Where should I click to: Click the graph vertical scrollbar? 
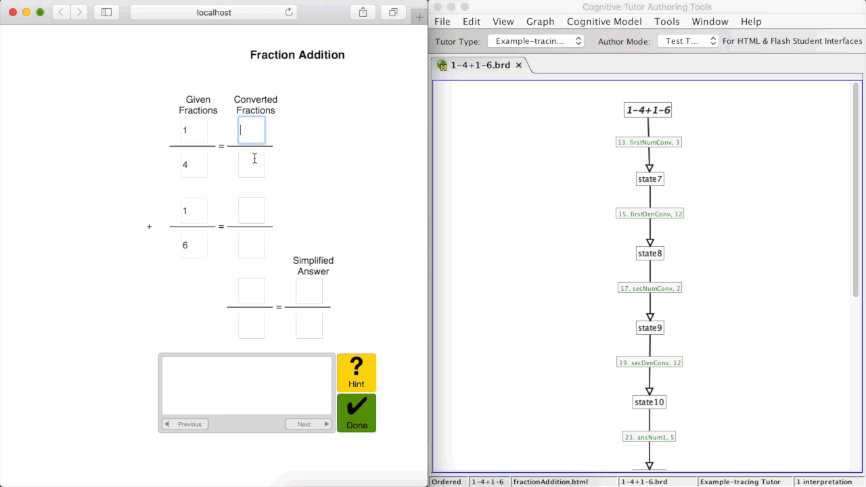click(856, 189)
